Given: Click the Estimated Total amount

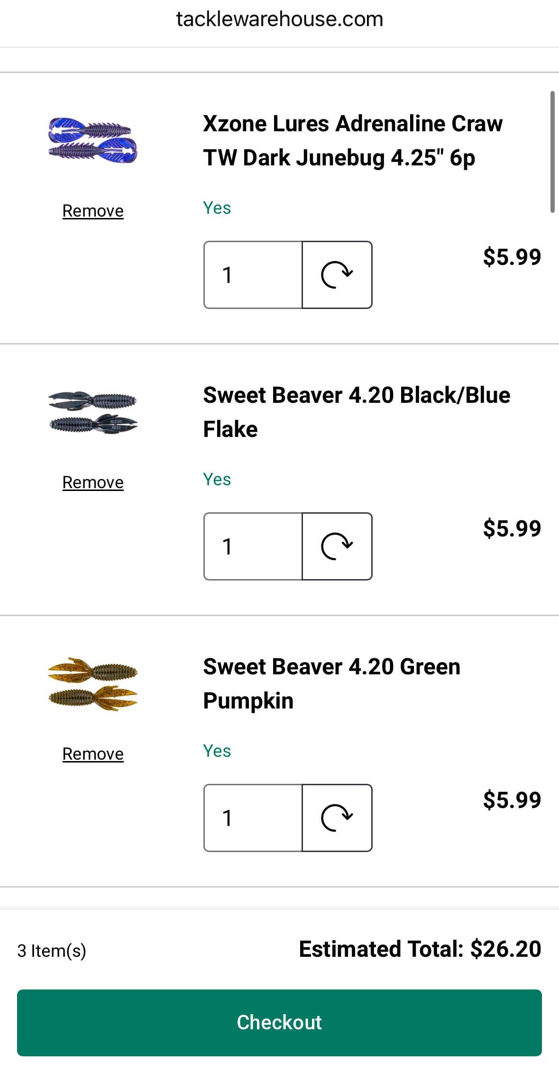Looking at the screenshot, I should pos(505,949).
